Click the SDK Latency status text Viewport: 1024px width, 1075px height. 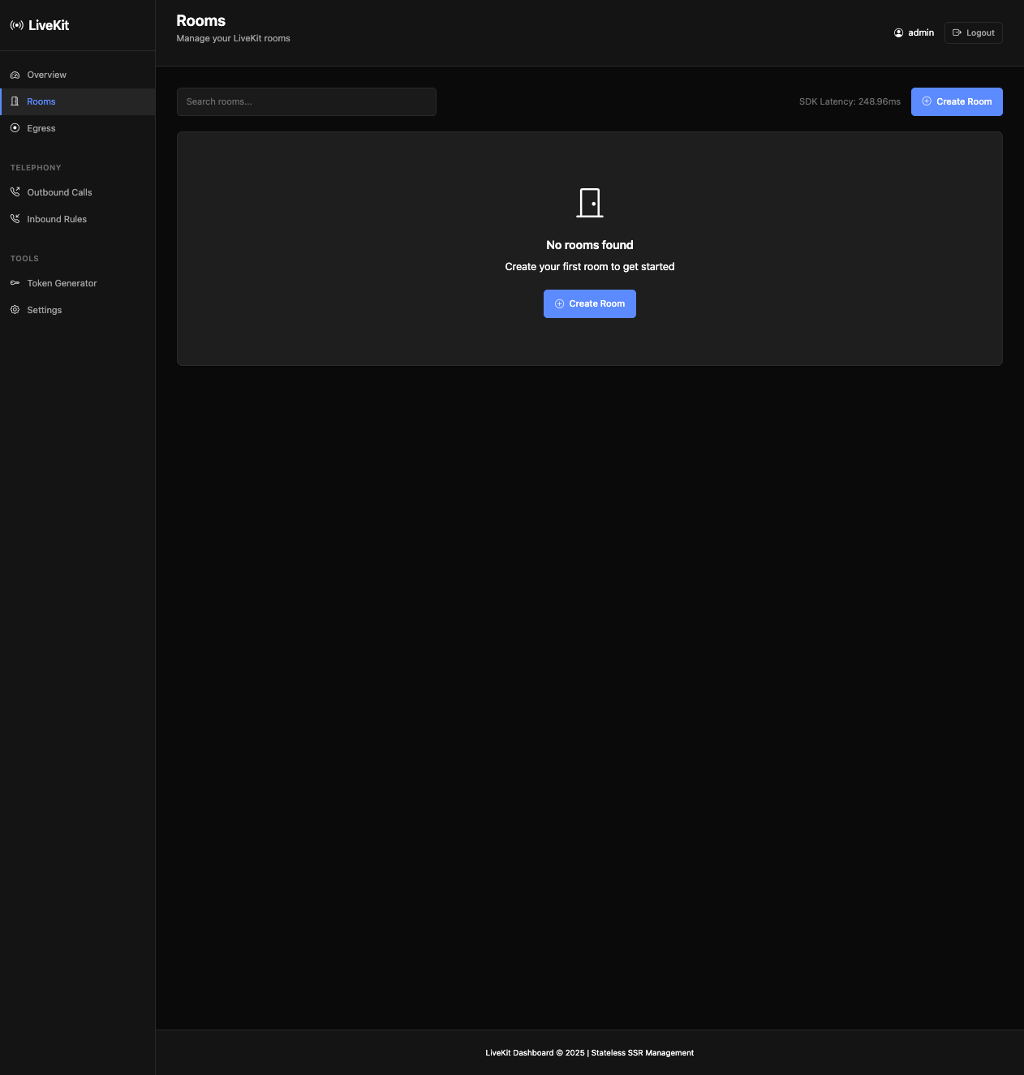[850, 101]
